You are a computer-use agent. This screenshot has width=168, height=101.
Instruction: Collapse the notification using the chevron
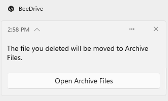(37, 30)
